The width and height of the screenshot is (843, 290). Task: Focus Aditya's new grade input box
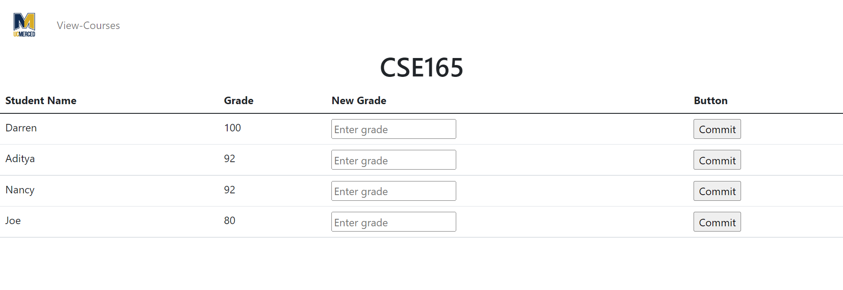pos(393,159)
